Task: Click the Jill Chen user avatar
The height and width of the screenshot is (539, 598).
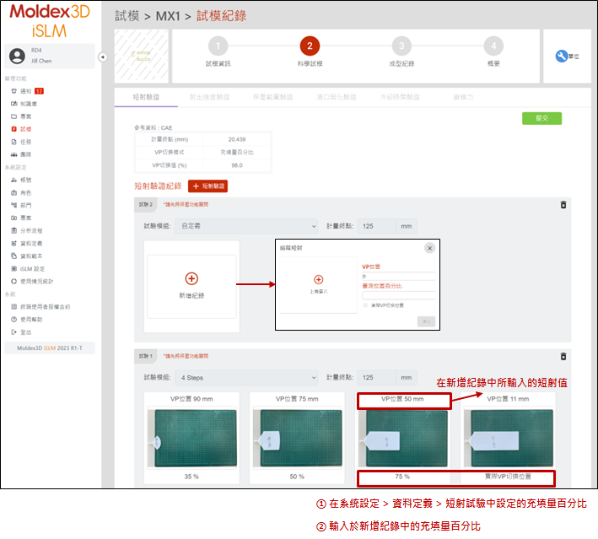Action: (x=17, y=56)
